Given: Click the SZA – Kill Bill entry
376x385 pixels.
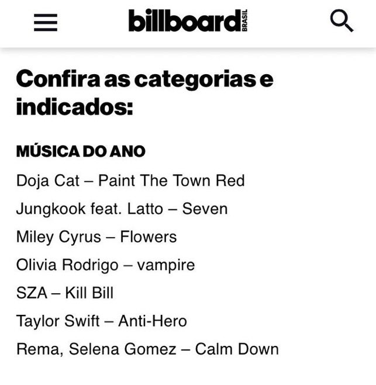Looking at the screenshot, I should point(65,293).
